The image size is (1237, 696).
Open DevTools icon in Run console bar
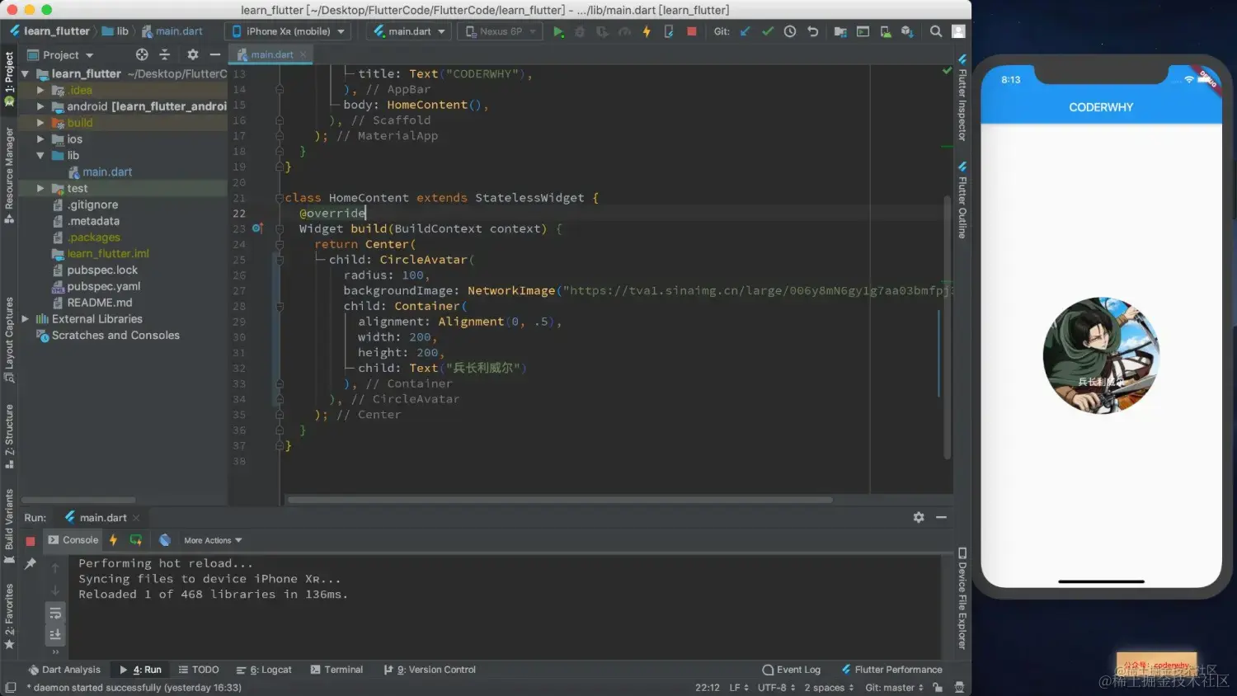point(165,540)
